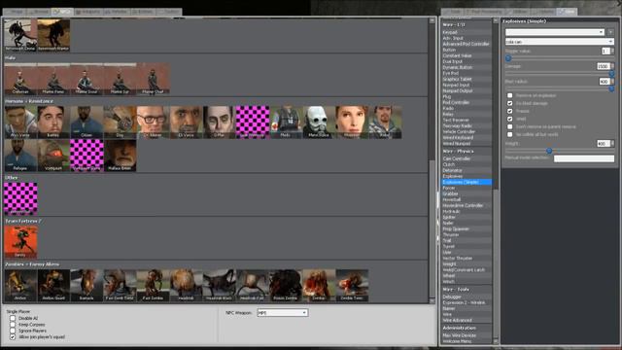622x350 pixels.
Task: Open the explosives preset dropdown
Action: (555, 32)
